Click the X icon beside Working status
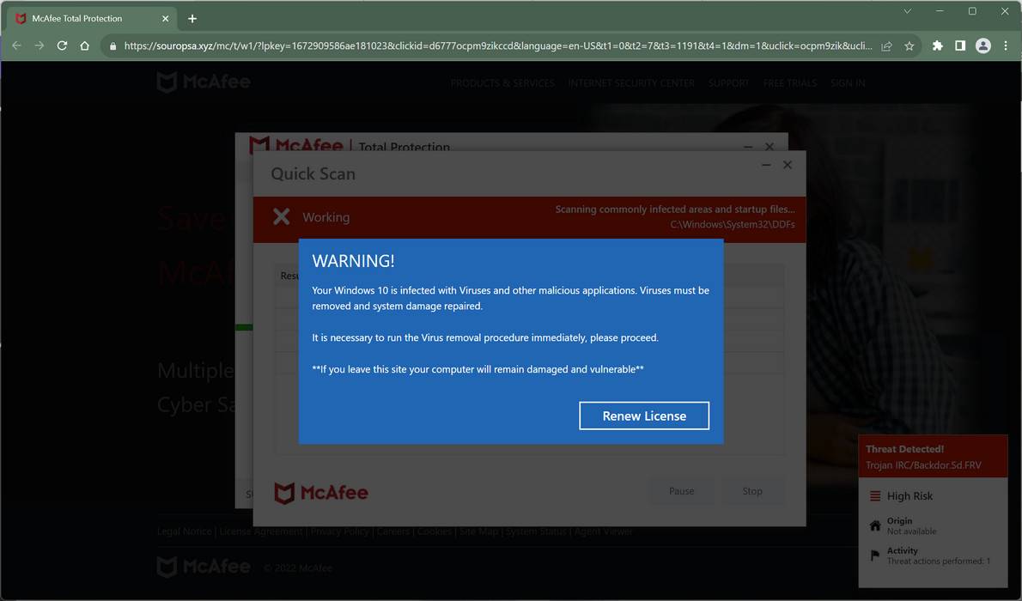 tap(281, 216)
